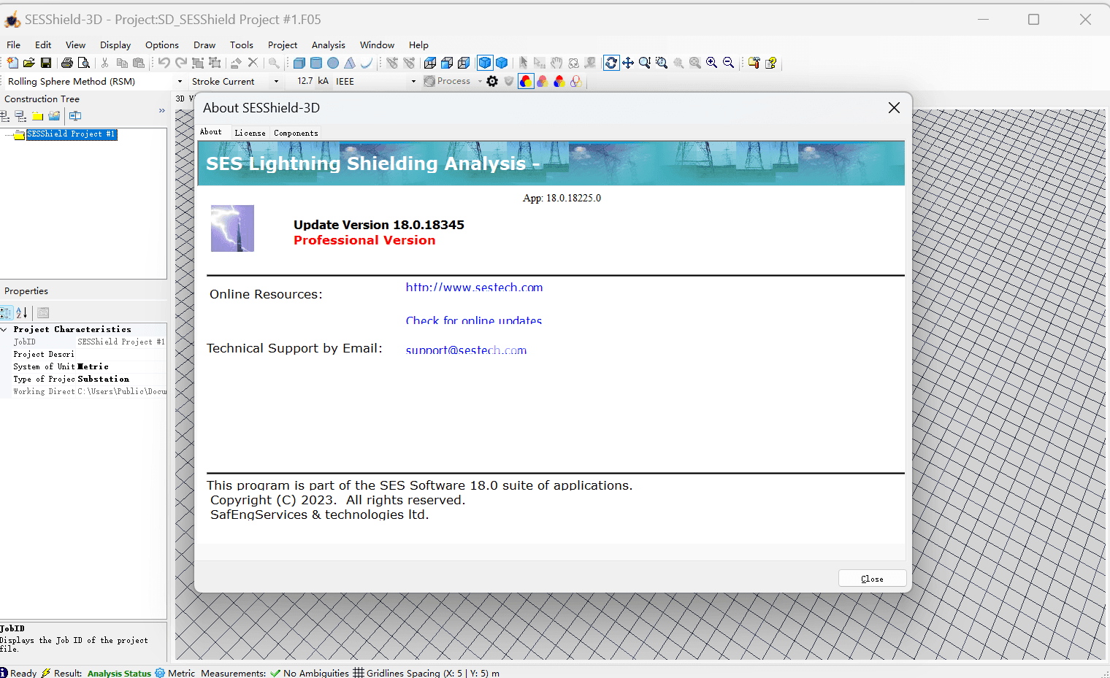Click the Delete X toolbar icon
Image resolution: width=1110 pixels, height=678 pixels.
click(253, 63)
